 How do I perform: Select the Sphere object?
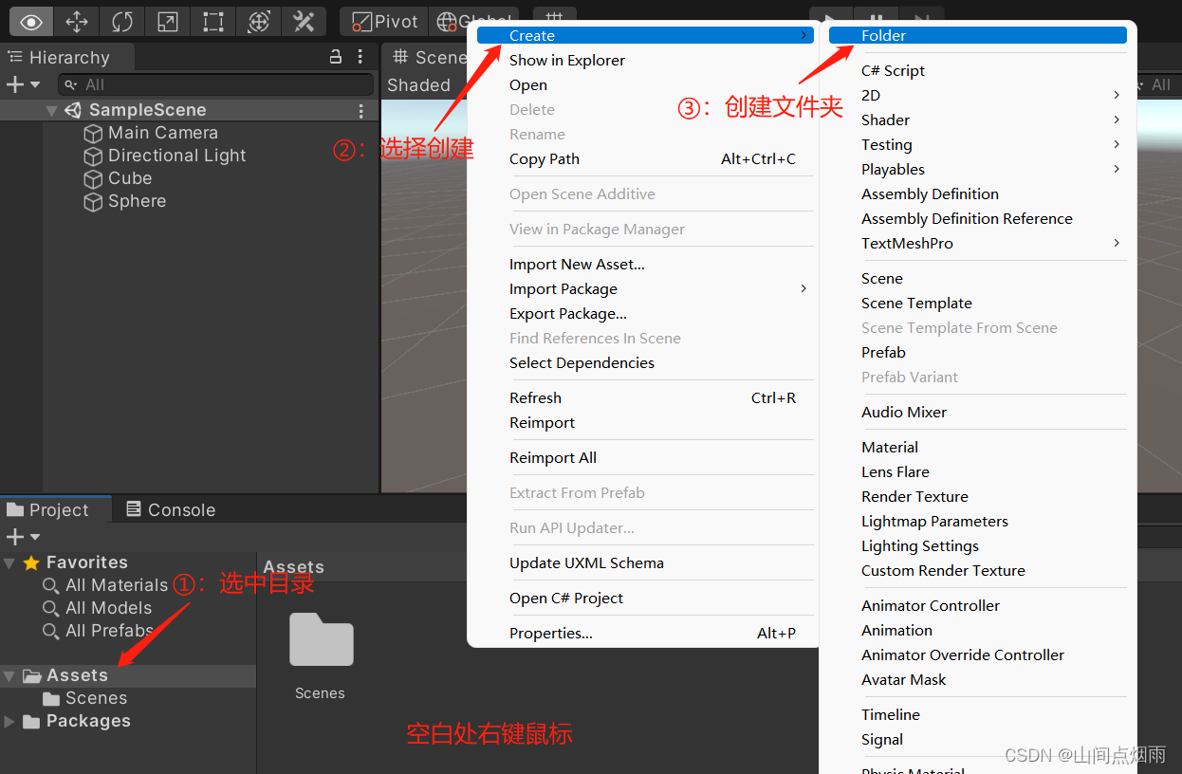click(x=137, y=201)
